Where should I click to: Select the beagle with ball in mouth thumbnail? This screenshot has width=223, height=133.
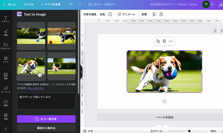pyautogui.click(x=31, y=66)
